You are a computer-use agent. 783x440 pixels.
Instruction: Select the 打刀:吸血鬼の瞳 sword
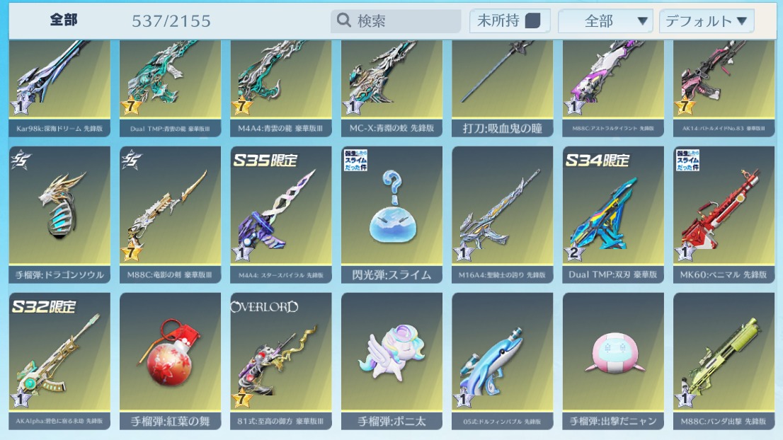click(x=503, y=88)
